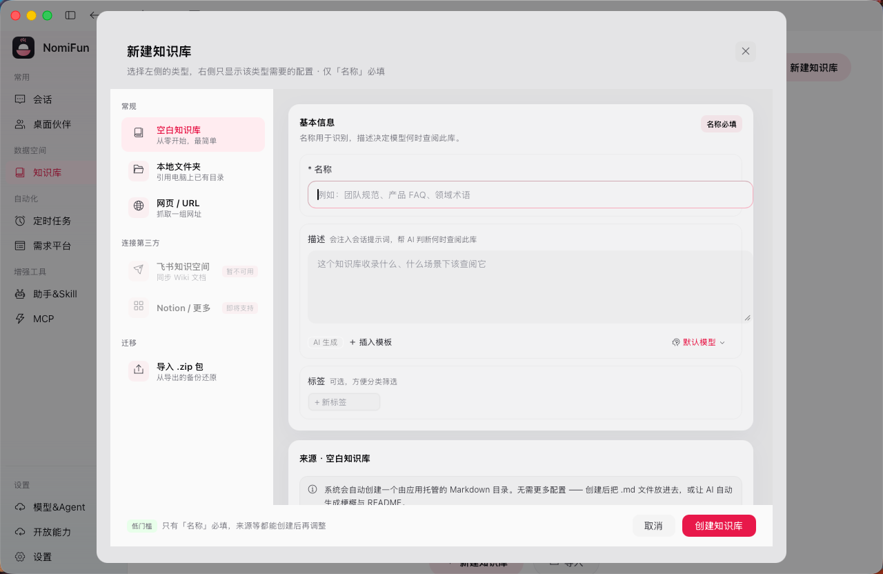Click the back arrow in title bar

(93, 15)
